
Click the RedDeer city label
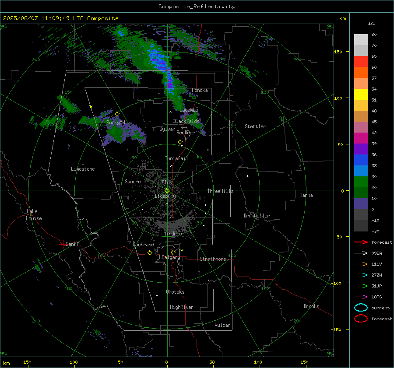click(x=186, y=133)
